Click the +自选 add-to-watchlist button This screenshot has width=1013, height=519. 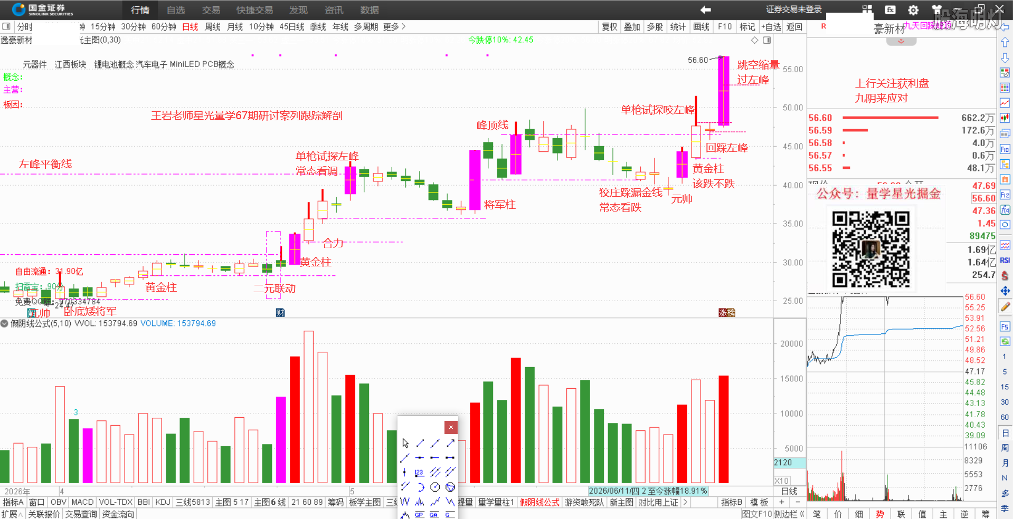[771, 26]
